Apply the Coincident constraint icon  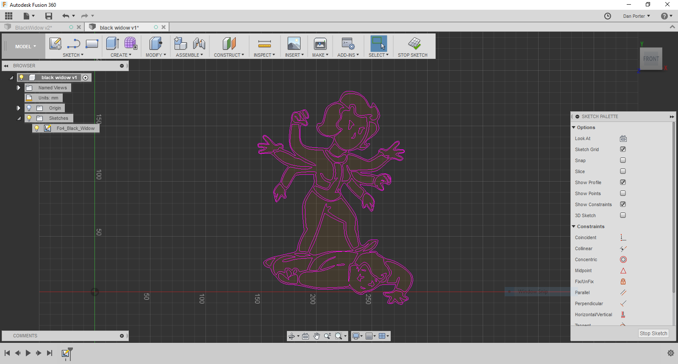[623, 237]
